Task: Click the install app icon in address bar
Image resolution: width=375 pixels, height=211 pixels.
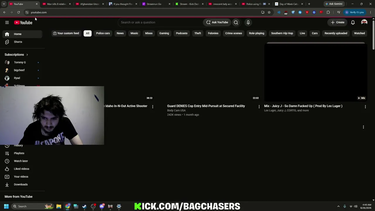Action: click(x=263, y=12)
